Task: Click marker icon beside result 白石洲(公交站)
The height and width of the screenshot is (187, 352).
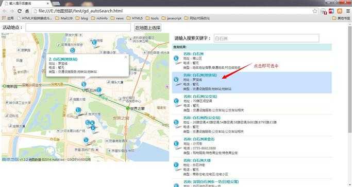Action: click(x=176, y=102)
